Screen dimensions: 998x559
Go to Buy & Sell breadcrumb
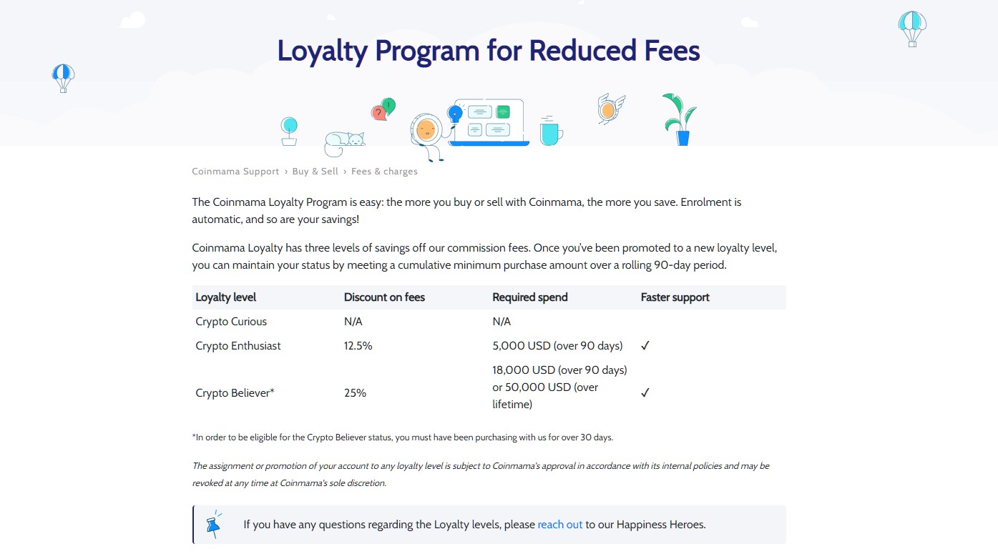[x=315, y=172]
